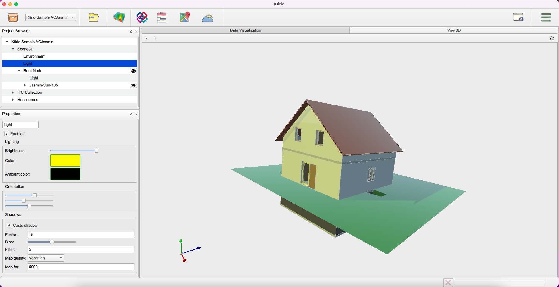Screen dimensions: 559x287
Task: Open the Ktirio Sample ACJasmin project dropdown
Action: coord(50,17)
